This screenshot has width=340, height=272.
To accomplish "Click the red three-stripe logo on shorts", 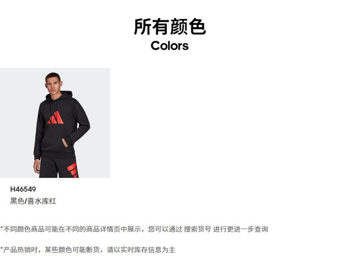I will click(x=73, y=170).
